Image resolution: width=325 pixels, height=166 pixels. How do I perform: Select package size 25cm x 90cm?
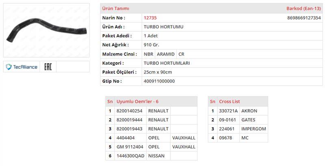(x=158, y=72)
